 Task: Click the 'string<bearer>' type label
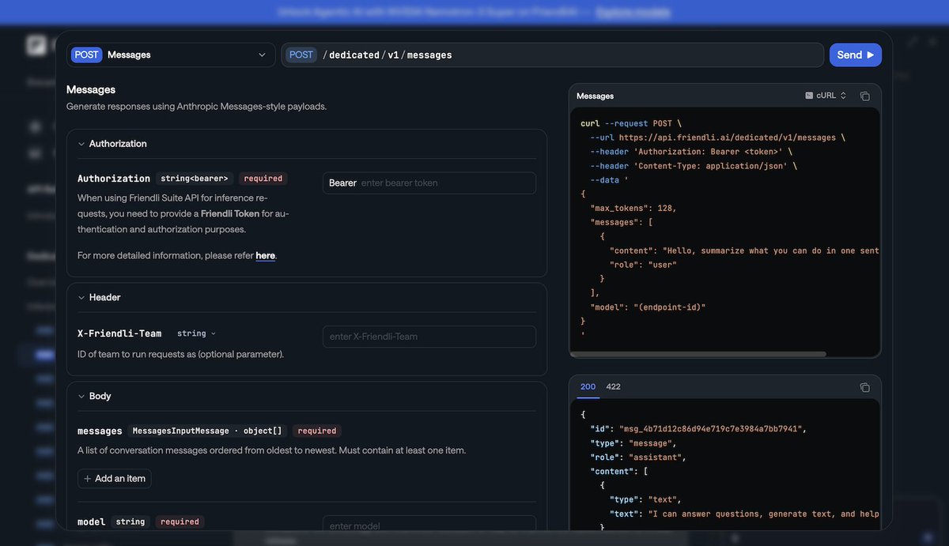[x=195, y=179]
